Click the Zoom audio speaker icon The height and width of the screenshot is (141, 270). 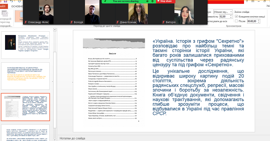coord(147,1)
